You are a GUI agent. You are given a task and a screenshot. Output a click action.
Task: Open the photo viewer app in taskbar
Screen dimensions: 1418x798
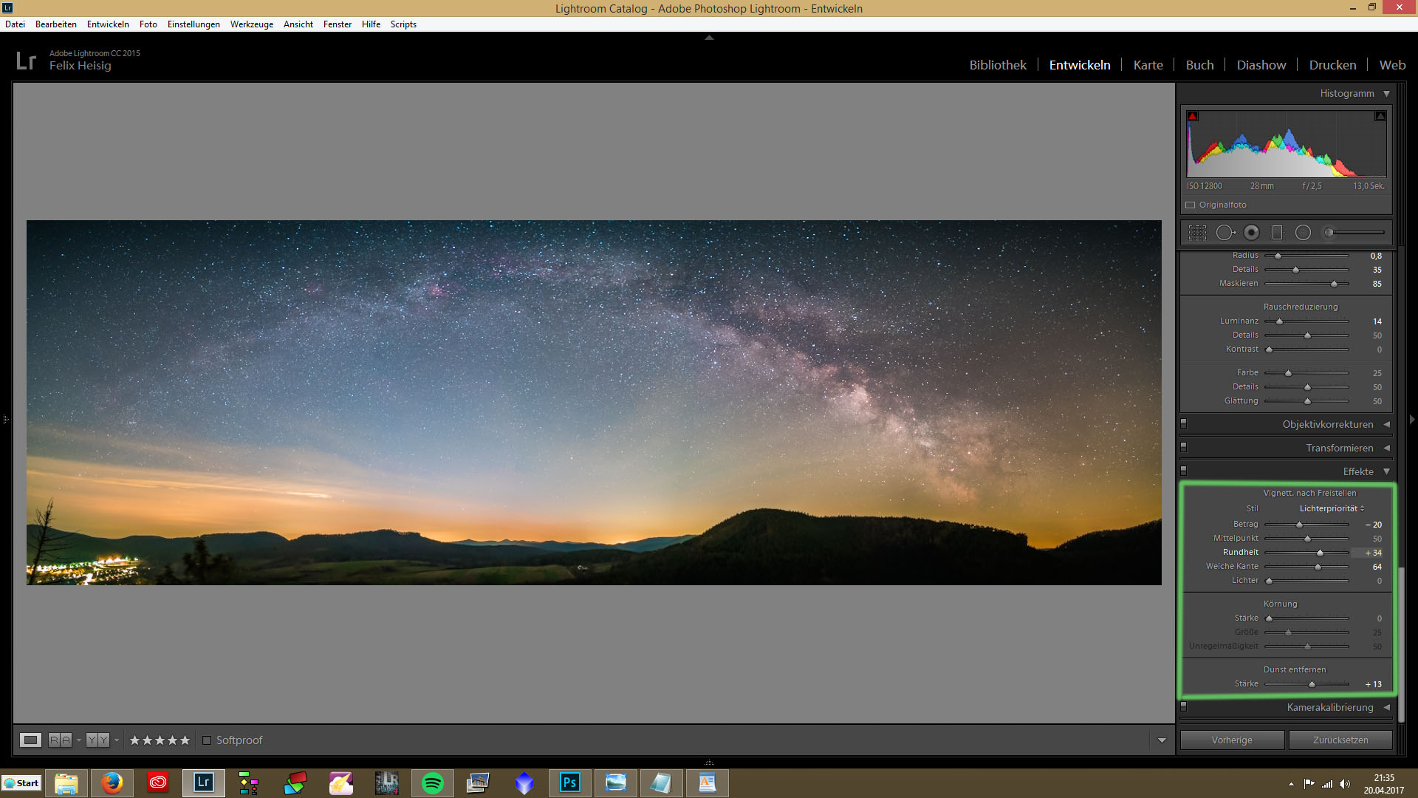click(x=616, y=782)
